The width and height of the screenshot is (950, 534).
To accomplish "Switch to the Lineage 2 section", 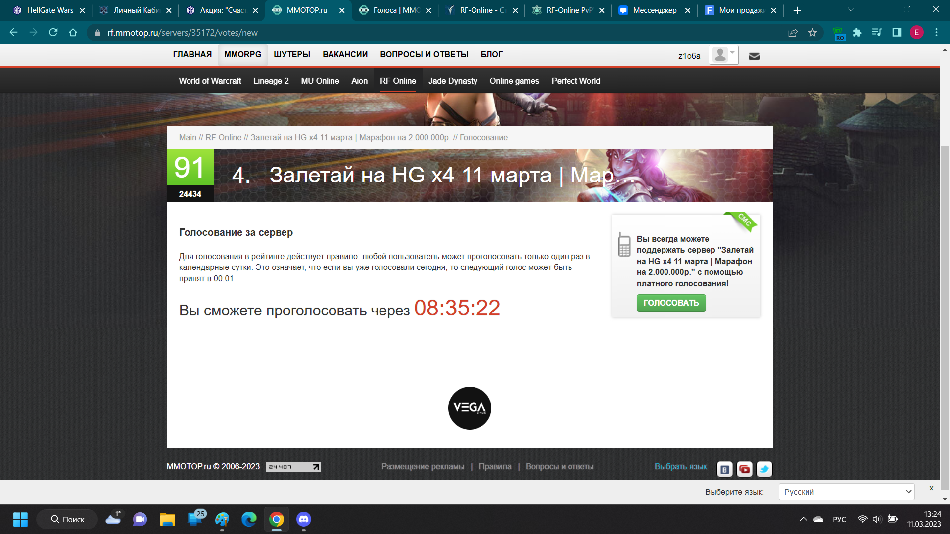I will 271,81.
